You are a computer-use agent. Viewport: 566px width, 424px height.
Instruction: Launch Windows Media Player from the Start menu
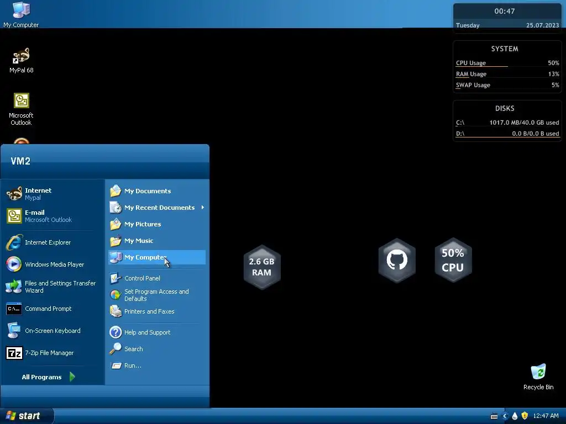(53, 264)
